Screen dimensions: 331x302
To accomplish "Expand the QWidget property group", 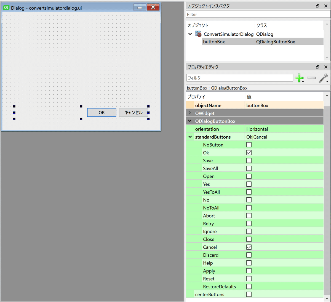I will pos(190,113).
